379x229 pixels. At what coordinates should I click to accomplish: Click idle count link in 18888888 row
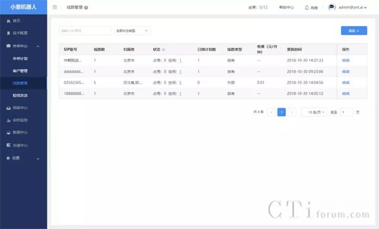pyautogui.click(x=180, y=93)
